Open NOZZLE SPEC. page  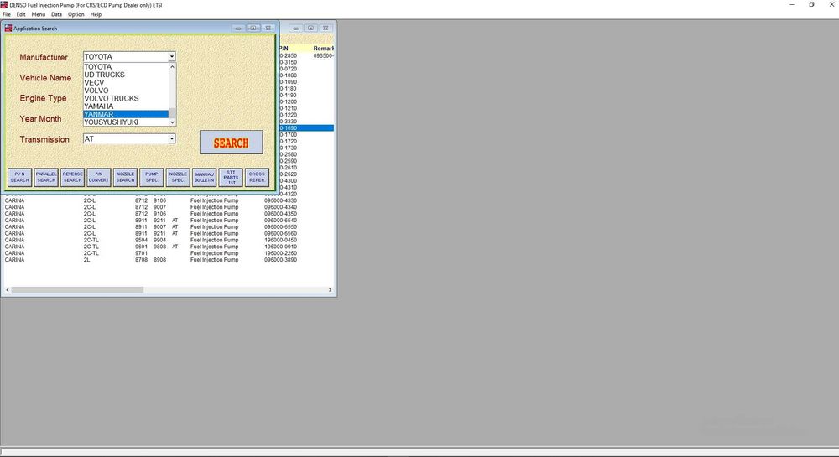coord(178,178)
